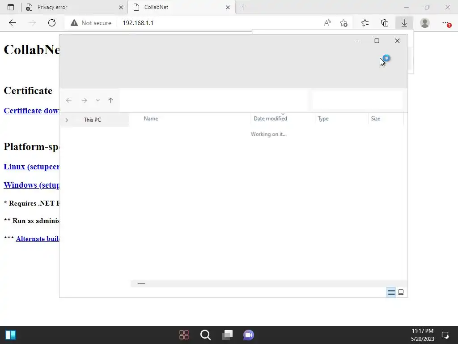The width and height of the screenshot is (458, 344).
Task: Toggle Read aloud in Edge
Action: tap(327, 23)
